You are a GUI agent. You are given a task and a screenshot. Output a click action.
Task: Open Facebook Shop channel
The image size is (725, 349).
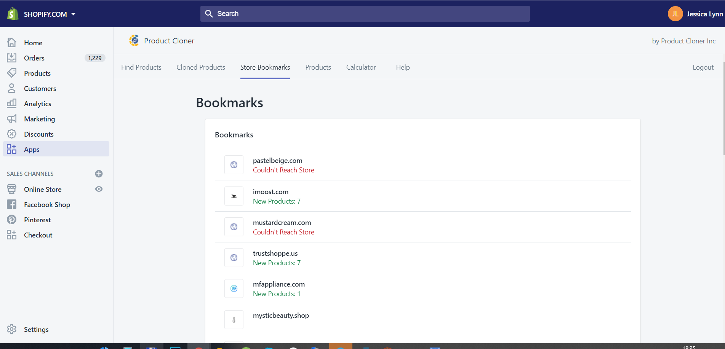pos(46,204)
